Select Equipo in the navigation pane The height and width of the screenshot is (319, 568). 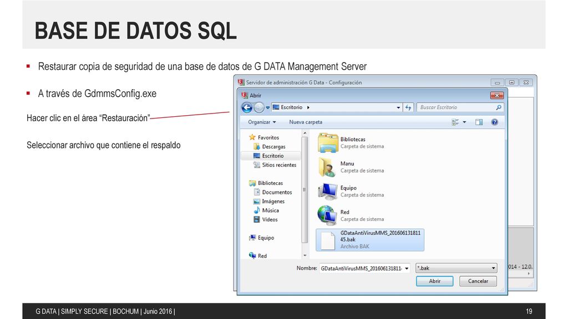(x=266, y=238)
